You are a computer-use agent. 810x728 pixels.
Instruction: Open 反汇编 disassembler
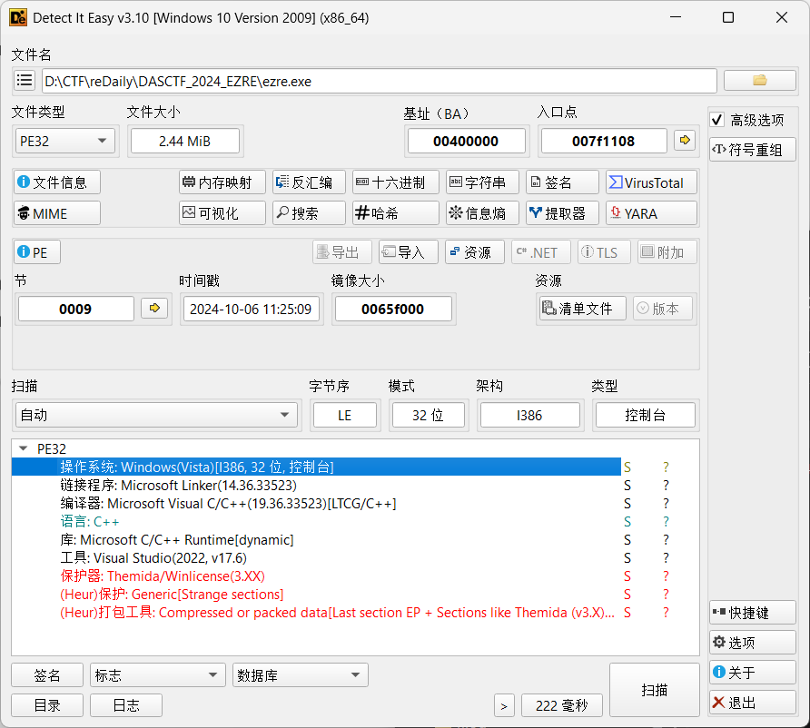pos(309,182)
